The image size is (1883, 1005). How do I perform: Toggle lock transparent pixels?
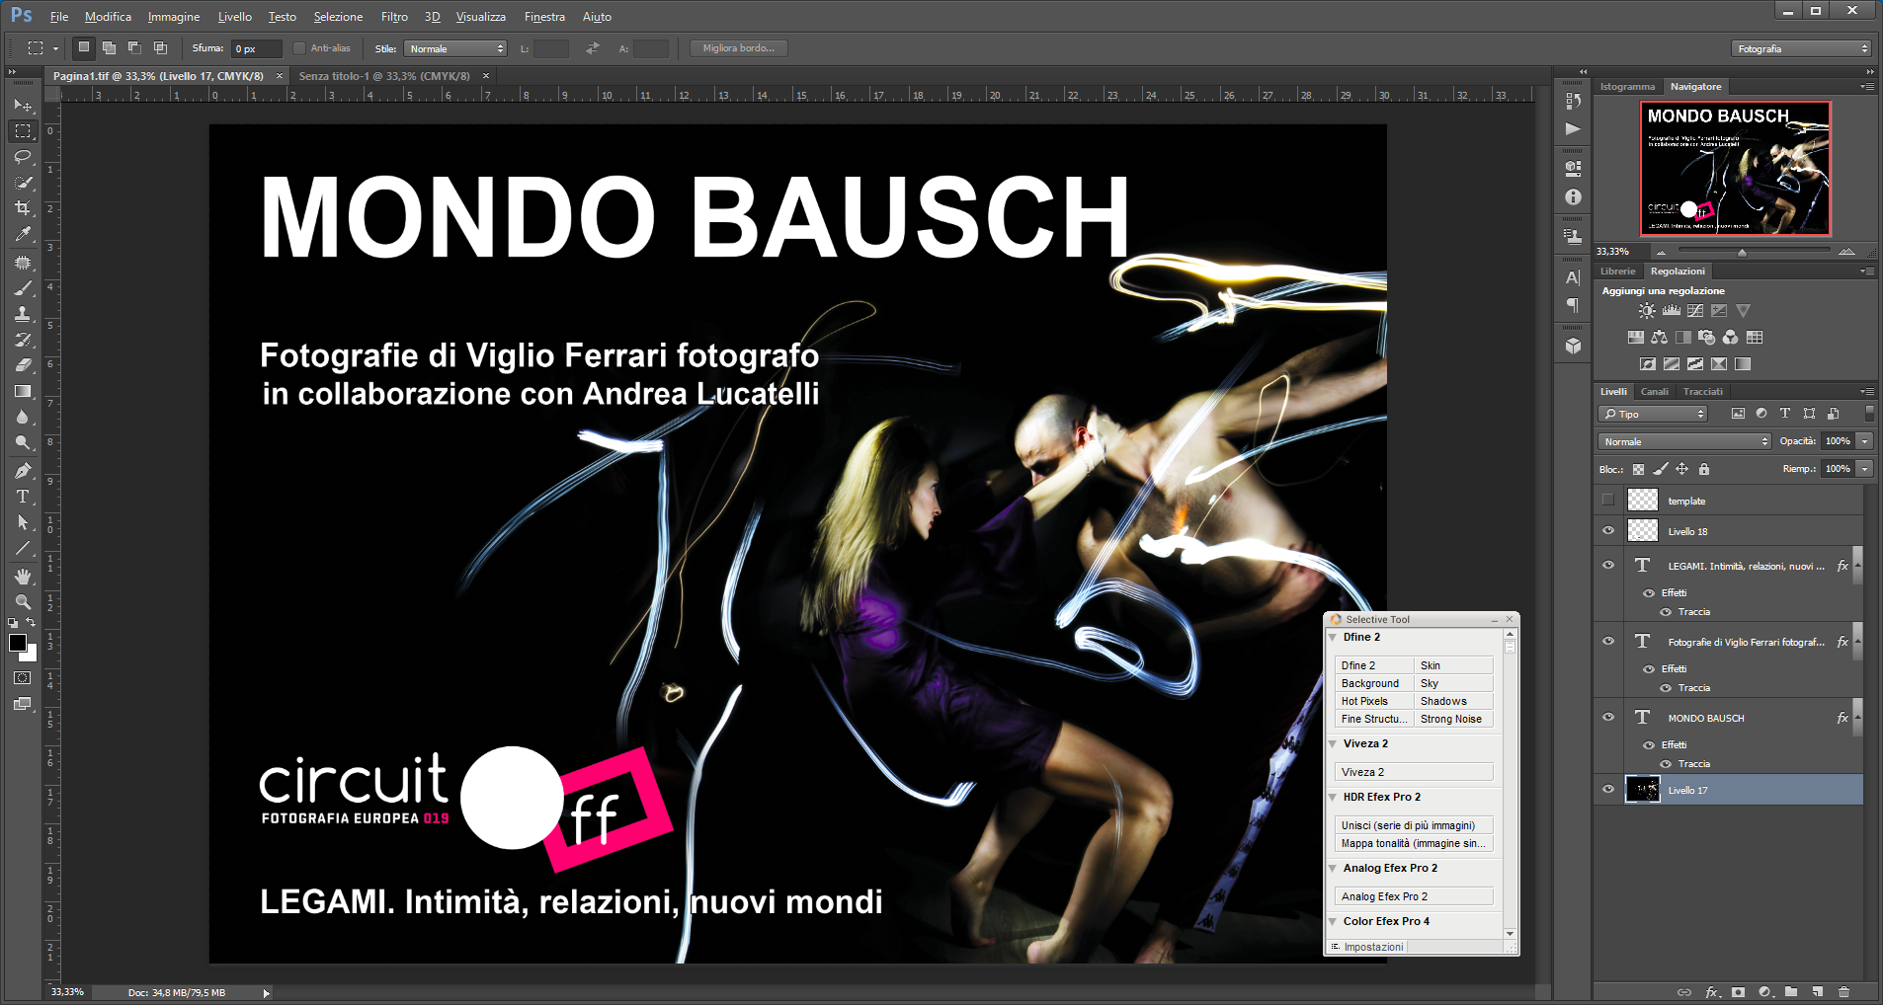coord(1638,469)
